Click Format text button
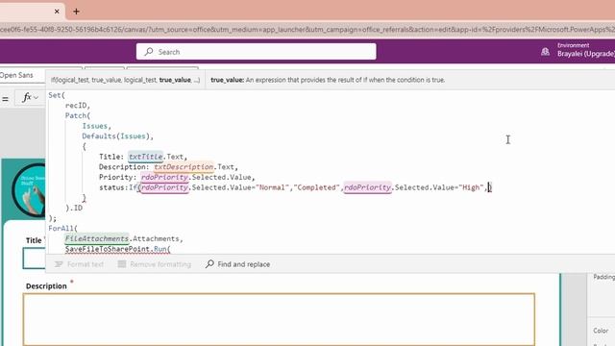This screenshot has width=615, height=346. coord(79,264)
